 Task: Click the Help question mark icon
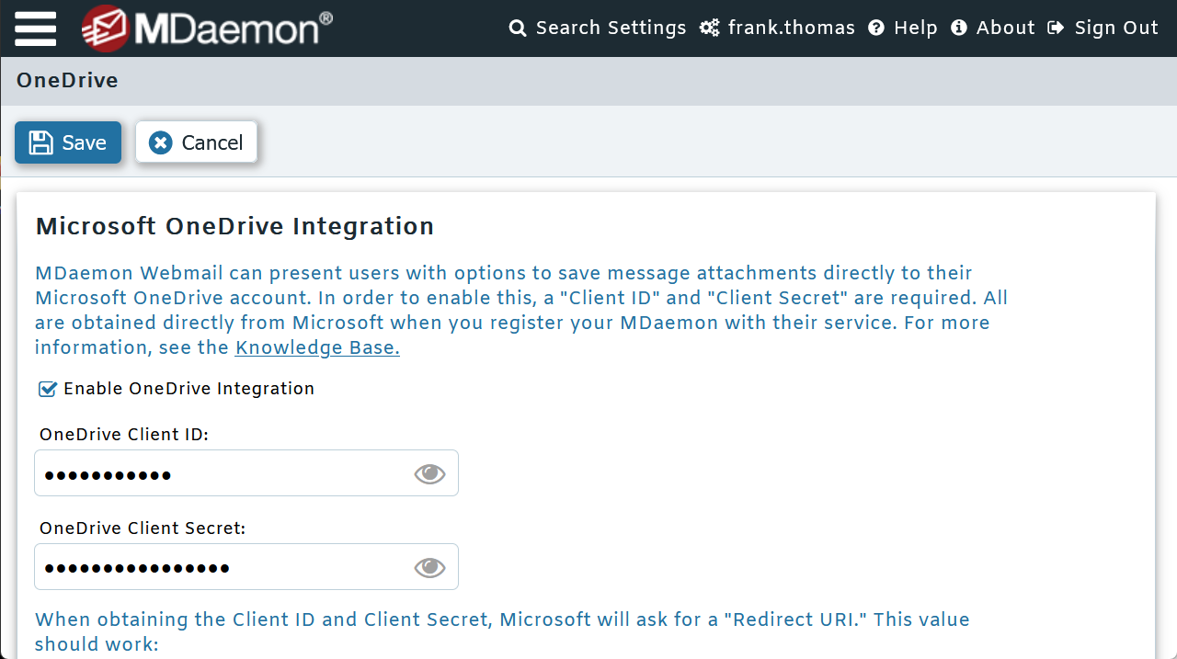point(875,28)
